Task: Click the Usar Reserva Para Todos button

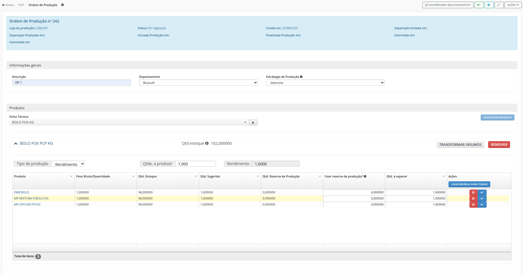Action: (x=469, y=184)
